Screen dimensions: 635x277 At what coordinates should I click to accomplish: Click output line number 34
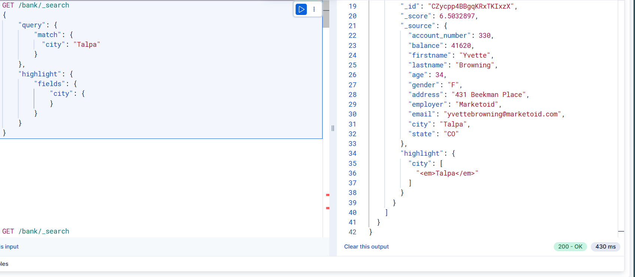tap(353, 153)
